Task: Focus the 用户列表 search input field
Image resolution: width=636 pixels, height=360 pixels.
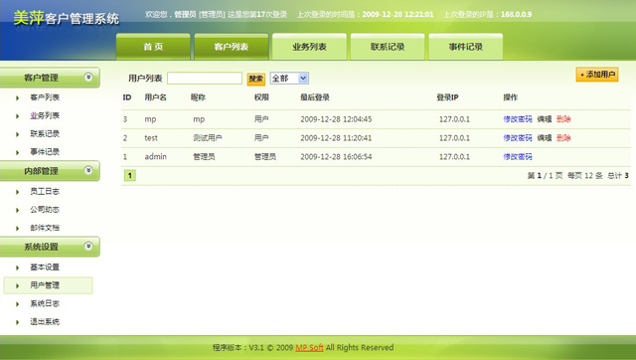Action: coord(205,78)
